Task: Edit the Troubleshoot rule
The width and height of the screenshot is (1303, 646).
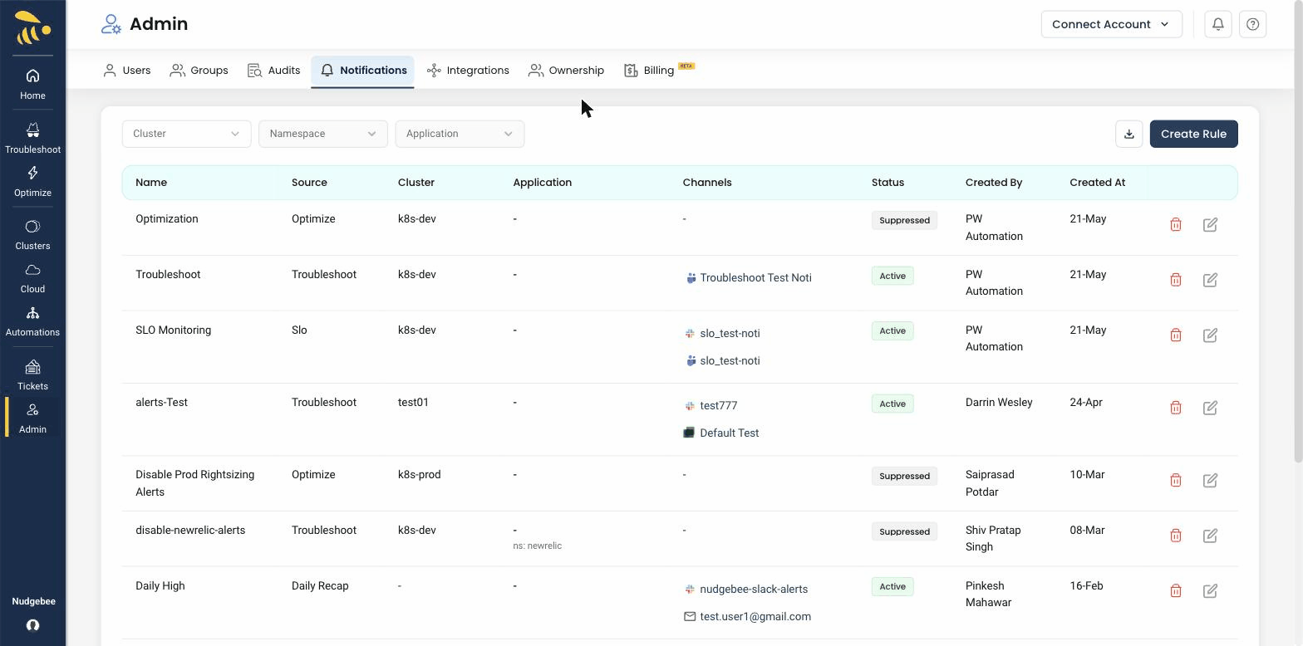Action: coord(1210,280)
